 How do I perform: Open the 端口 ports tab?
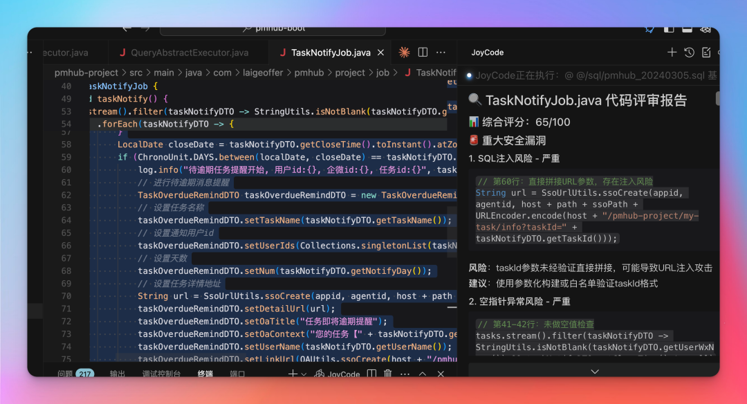pyautogui.click(x=237, y=374)
